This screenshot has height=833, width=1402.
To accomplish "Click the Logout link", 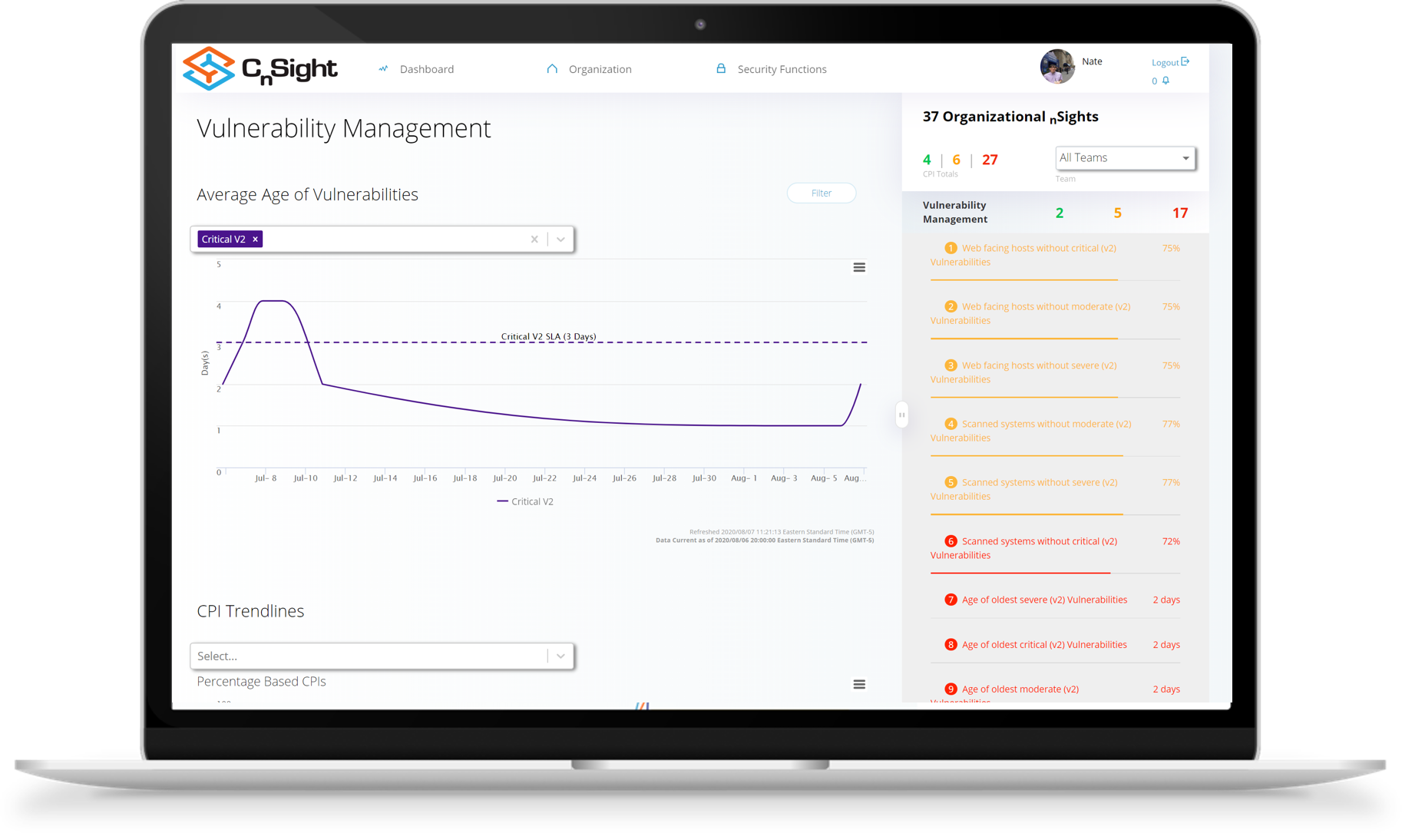I will [1170, 62].
